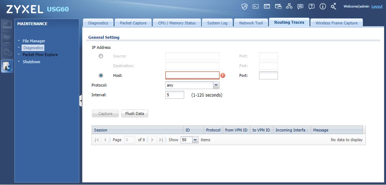Screen dimensions: 386x185
Task: Open the Configuration gear sidebar icon
Action: (x=7, y=53)
